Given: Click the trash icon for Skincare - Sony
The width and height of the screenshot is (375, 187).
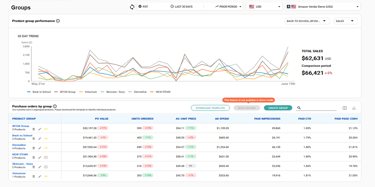Looking at the screenshot, I should 34,167.
